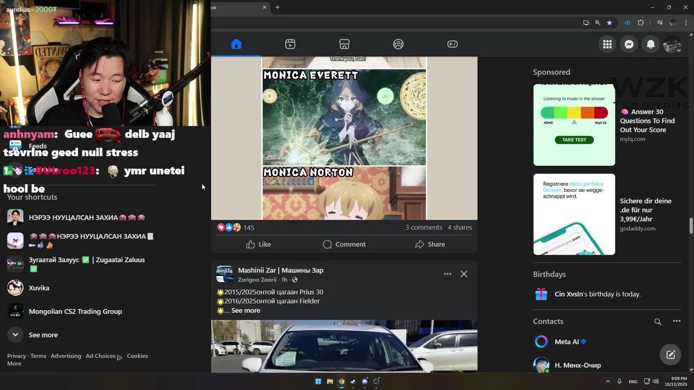Expand the post with 'See more'
The image size is (694, 390).
pyautogui.click(x=246, y=310)
